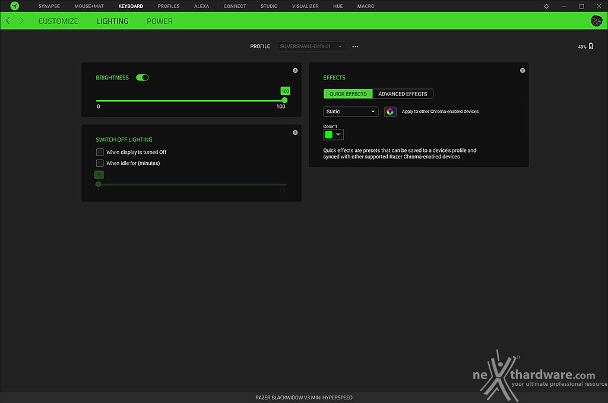Click the Chroma color wheel sync icon
608x403 pixels.
point(390,112)
